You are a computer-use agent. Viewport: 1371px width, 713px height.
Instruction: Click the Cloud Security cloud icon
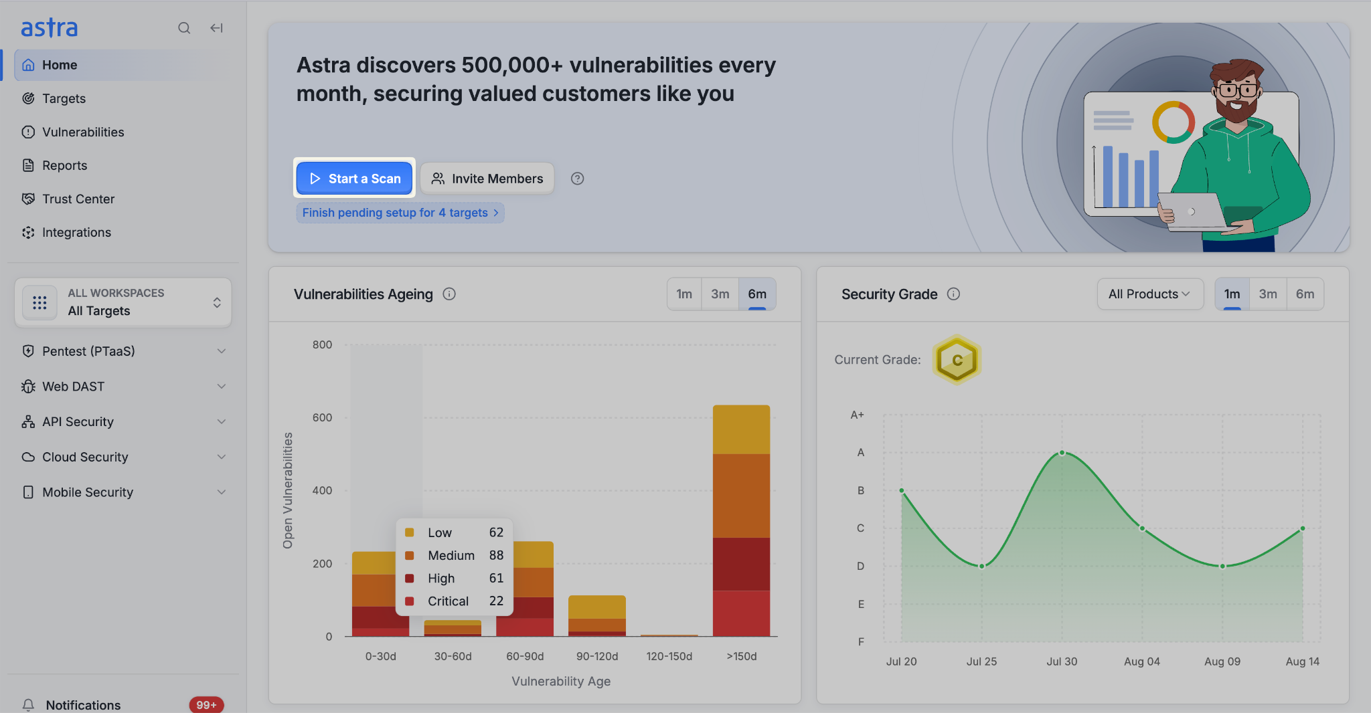[x=28, y=457]
